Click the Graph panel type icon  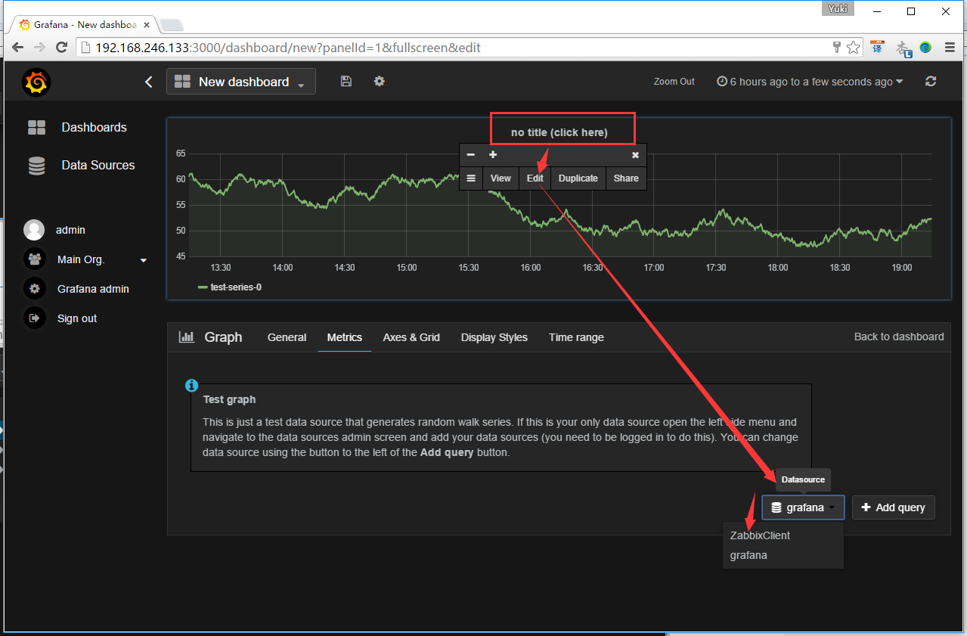pyautogui.click(x=186, y=337)
